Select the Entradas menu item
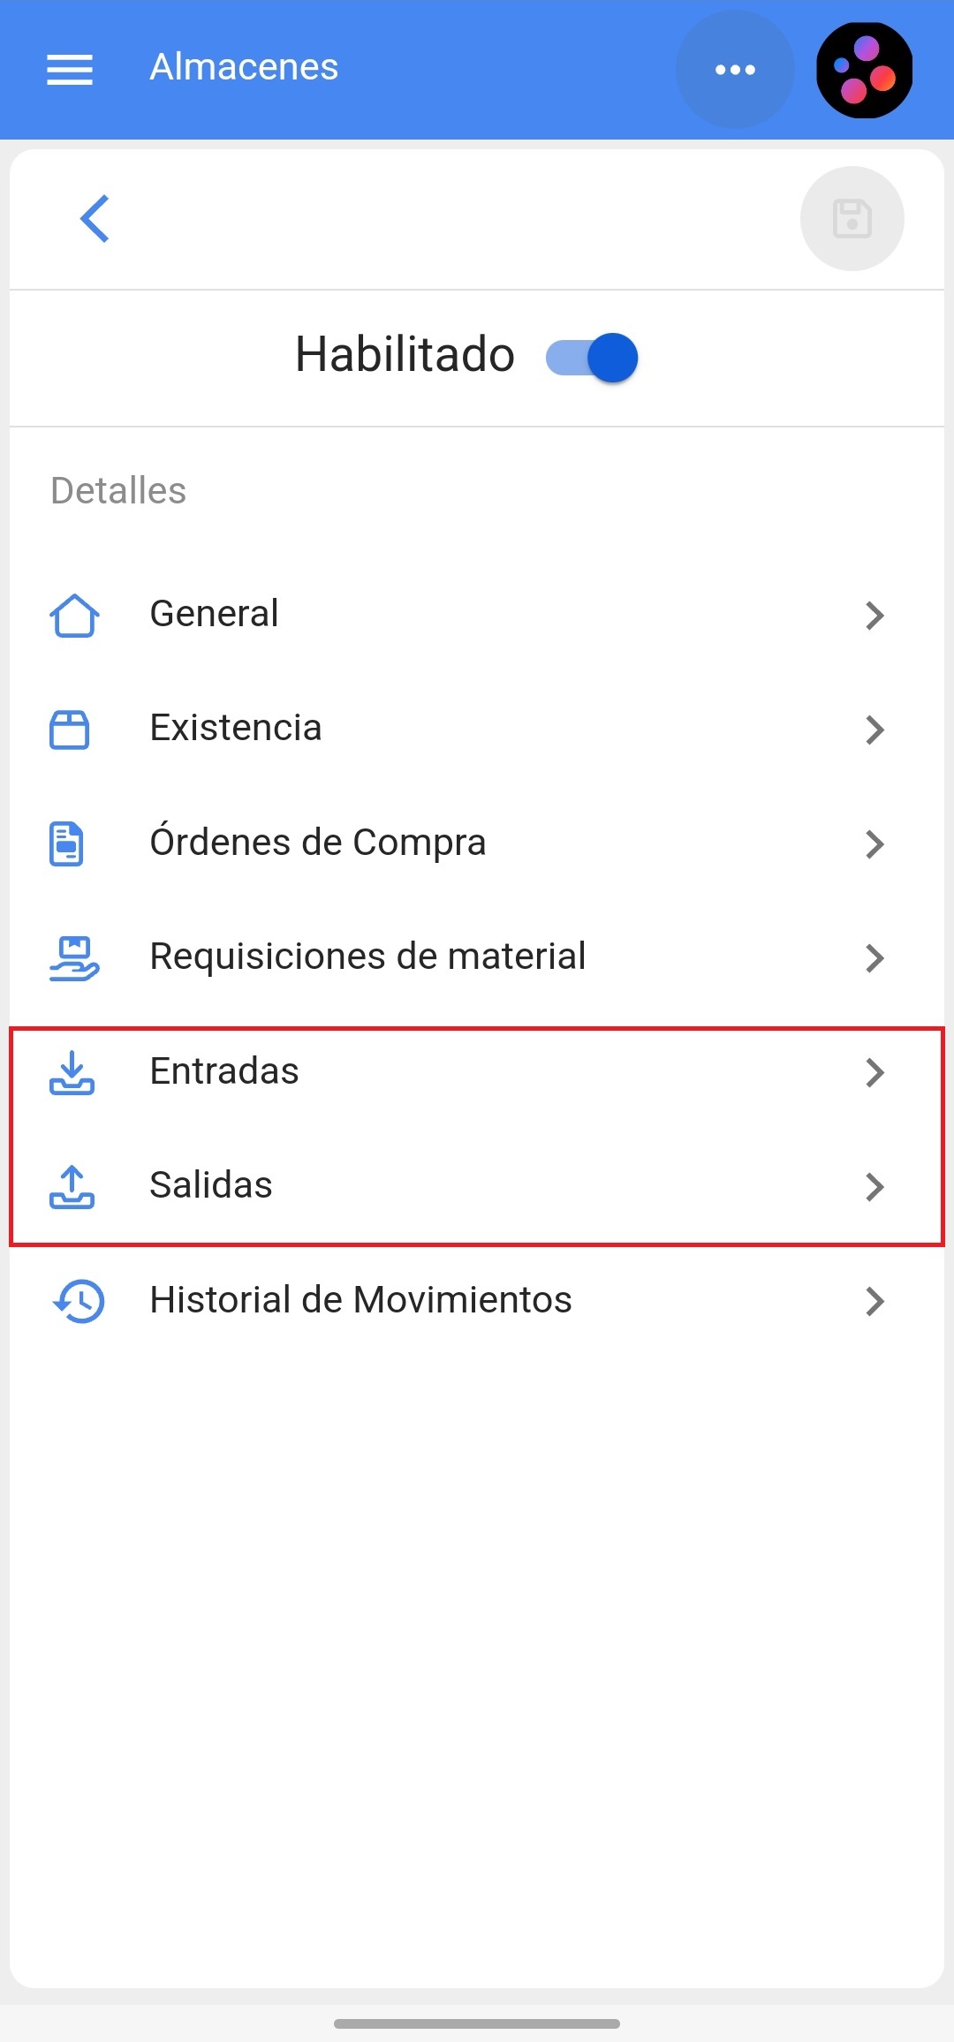This screenshot has height=2042, width=954. tap(224, 1071)
